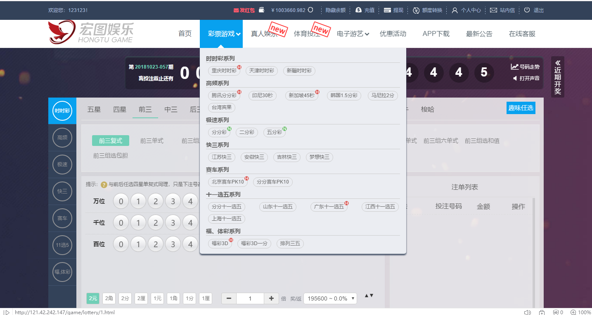This screenshot has width=592, height=315.
Task: Click the 趣味任选 button
Action: click(521, 108)
